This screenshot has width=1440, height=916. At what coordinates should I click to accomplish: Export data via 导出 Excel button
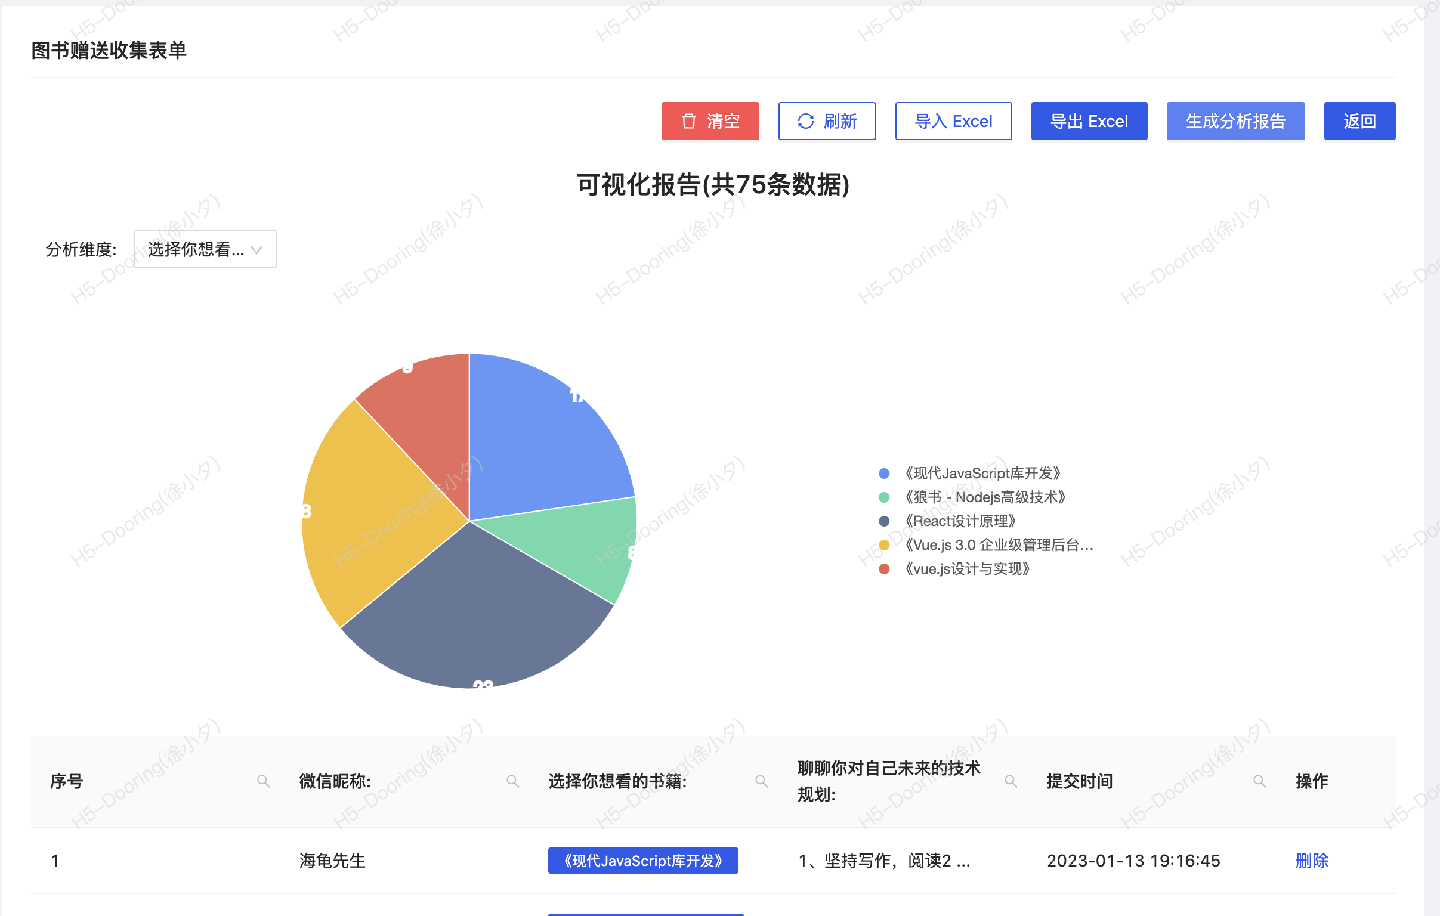point(1089,122)
